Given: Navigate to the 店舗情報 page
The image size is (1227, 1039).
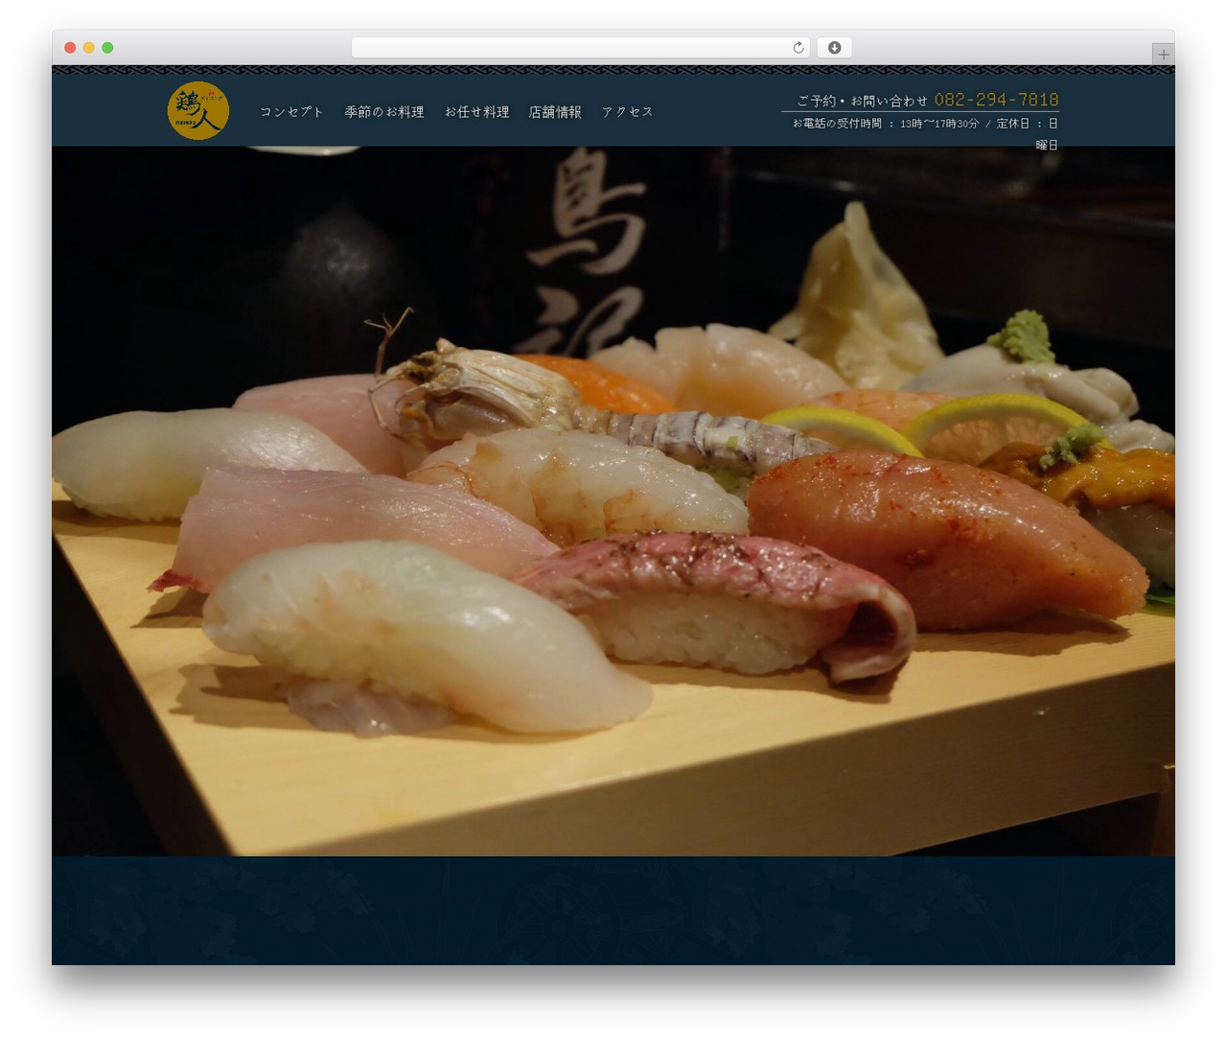Looking at the screenshot, I should tap(555, 112).
